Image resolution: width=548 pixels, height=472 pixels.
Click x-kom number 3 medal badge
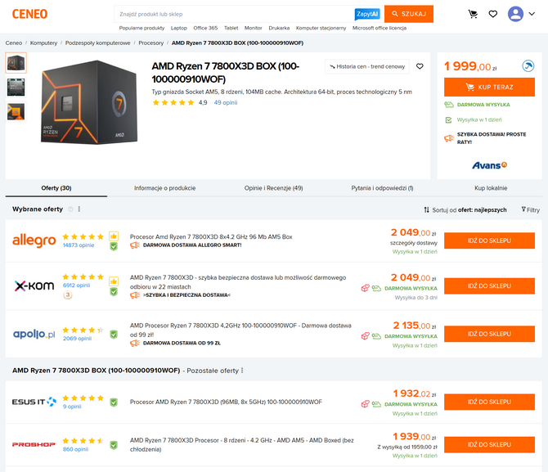point(67,295)
